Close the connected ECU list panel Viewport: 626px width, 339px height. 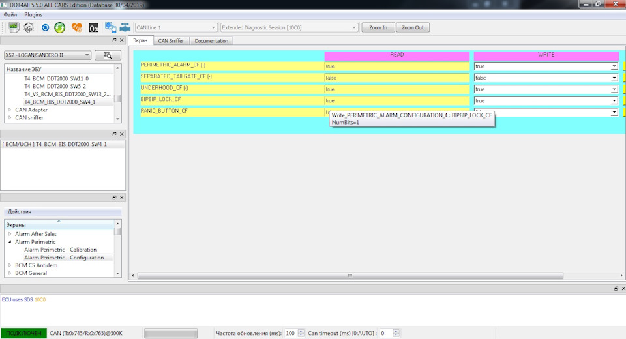pyautogui.click(x=122, y=134)
